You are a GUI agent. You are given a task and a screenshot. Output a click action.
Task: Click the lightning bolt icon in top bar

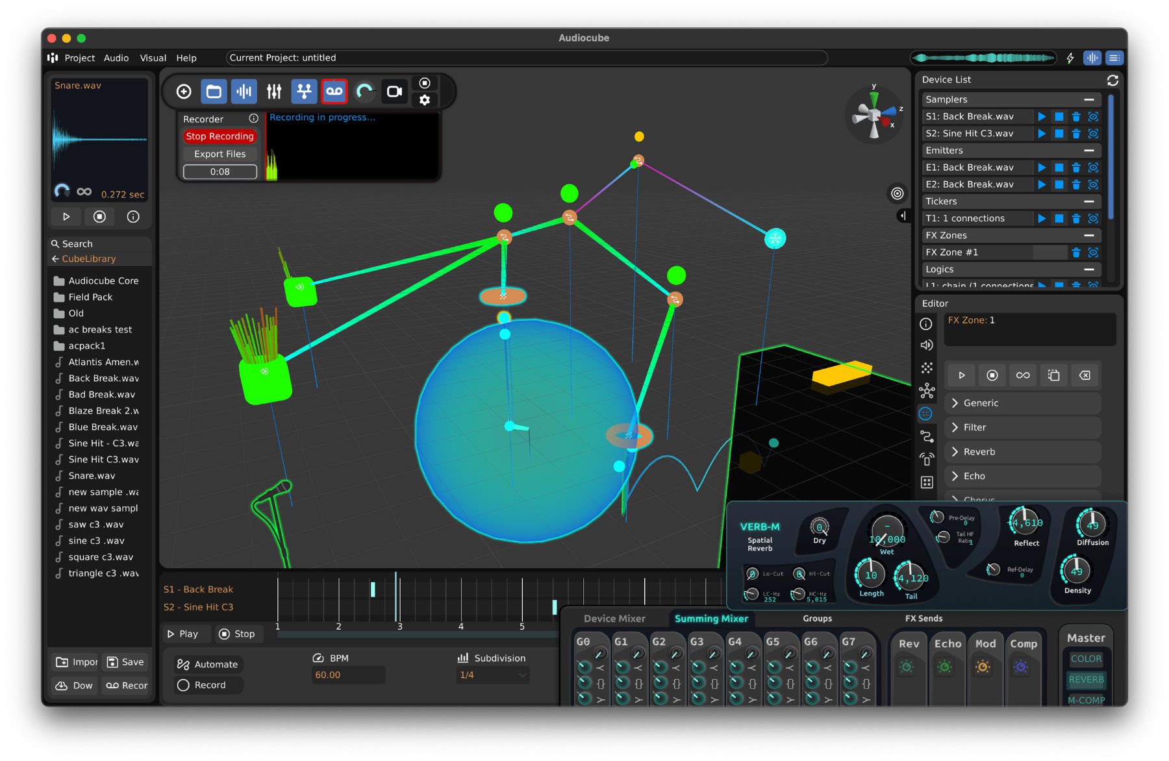click(1070, 58)
